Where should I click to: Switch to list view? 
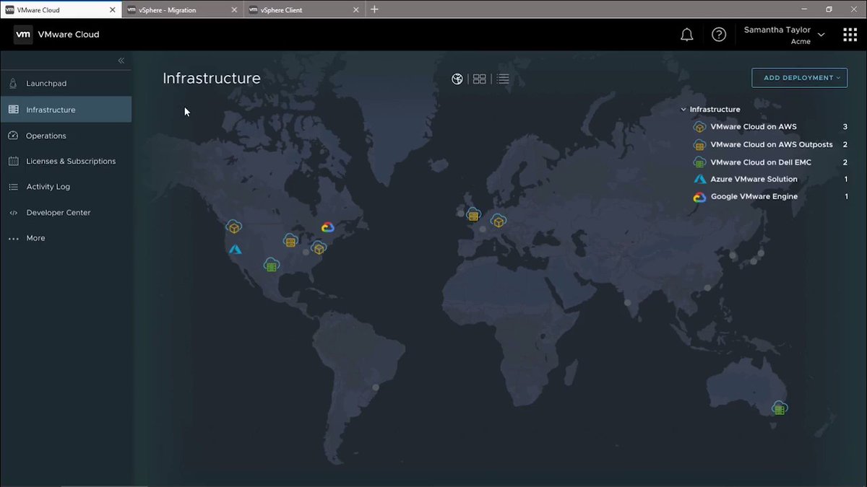coord(503,79)
